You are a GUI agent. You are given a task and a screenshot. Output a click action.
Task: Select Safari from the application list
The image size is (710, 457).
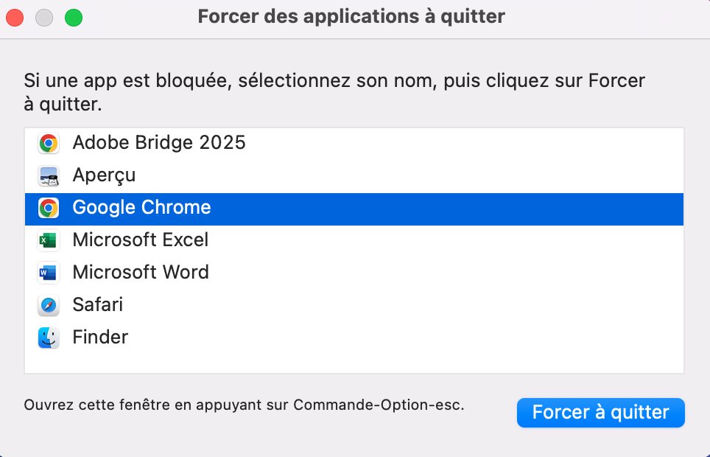[x=97, y=305]
